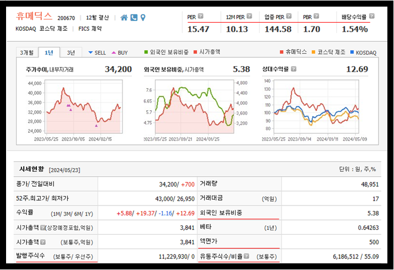This screenshot has height=270, width=394.
Task: Open help icon by 유동주식수/비율
Action: (x=246, y=256)
